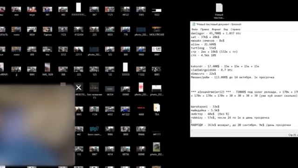Select the thumbnail labeled 44122
This screenshot has height=168, width=298.
point(125,11)
